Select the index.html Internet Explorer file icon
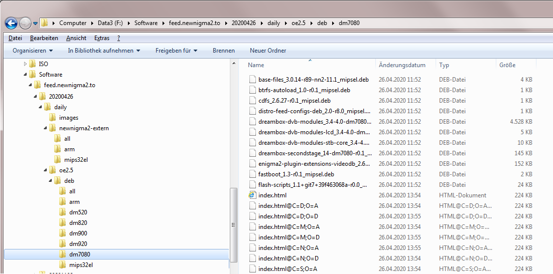 (x=252, y=195)
